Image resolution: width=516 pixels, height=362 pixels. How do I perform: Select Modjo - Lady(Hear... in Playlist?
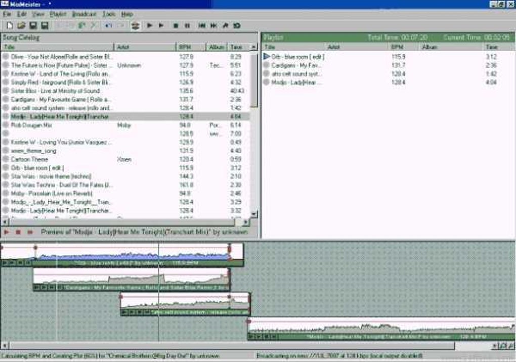(x=389, y=82)
